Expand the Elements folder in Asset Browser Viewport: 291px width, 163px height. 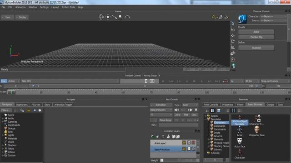coord(209,139)
